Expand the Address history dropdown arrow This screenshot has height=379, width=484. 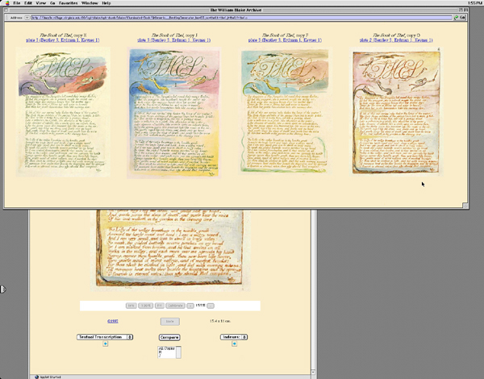27,18
